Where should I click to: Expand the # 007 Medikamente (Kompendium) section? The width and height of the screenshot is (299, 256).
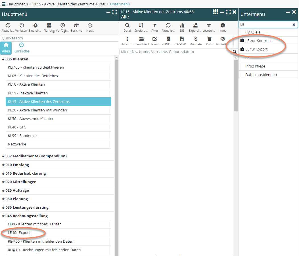(x=34, y=156)
